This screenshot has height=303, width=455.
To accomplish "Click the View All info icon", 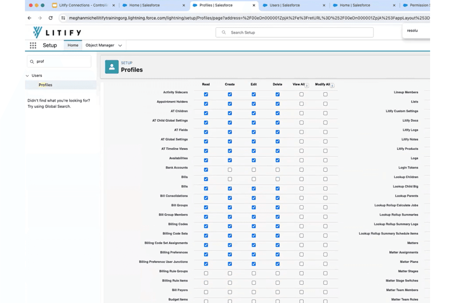I will tap(307, 86).
